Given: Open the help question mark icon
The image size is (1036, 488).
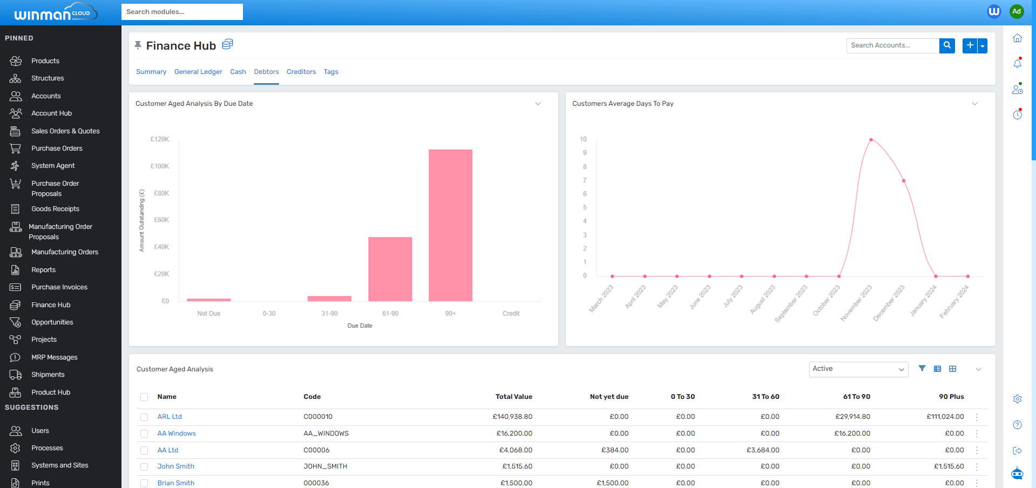Looking at the screenshot, I should [x=1017, y=425].
